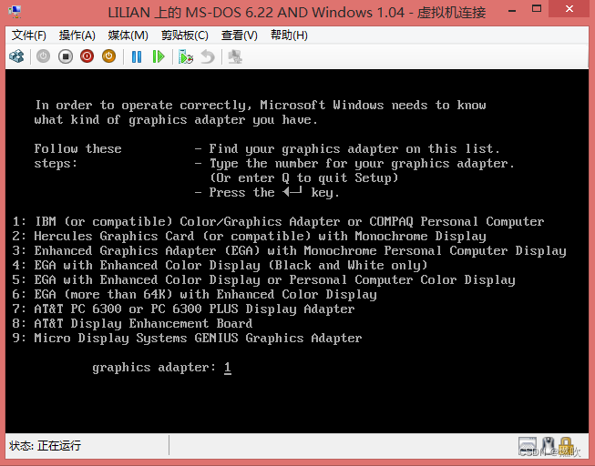
Task: Create a checkpoint with the snapshot icon
Action: [186, 56]
